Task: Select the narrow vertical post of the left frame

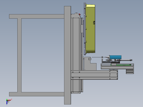Action: (20, 55)
